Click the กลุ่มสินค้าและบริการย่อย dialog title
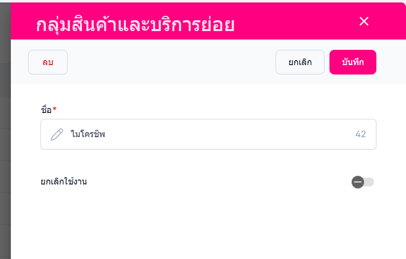Screen dimensions: 406x259 135,25
